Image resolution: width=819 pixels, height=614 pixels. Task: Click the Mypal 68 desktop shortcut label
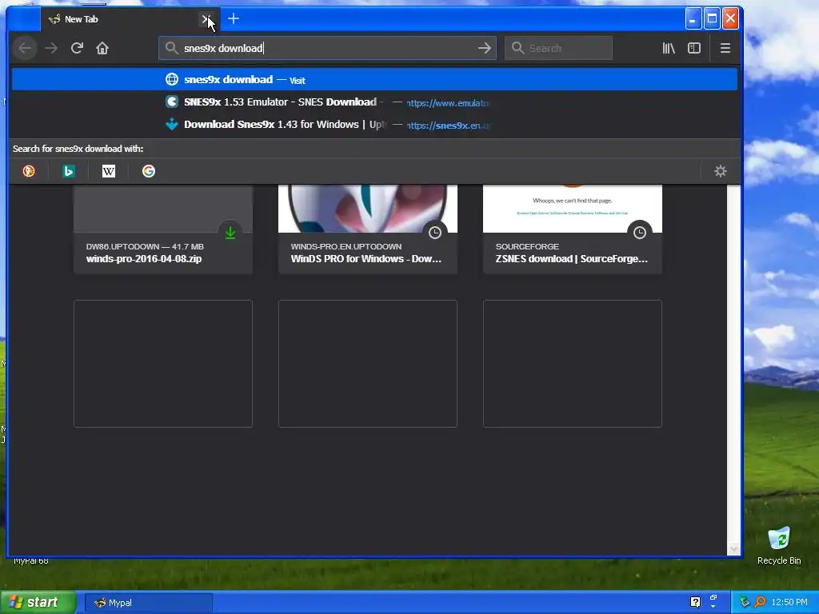[31, 560]
